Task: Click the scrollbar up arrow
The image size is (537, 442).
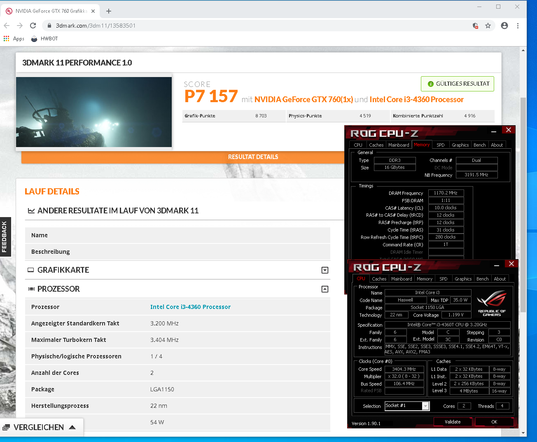Action: pos(523,50)
